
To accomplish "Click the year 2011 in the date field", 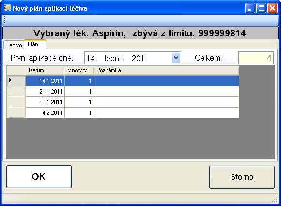I will pos(140,58).
